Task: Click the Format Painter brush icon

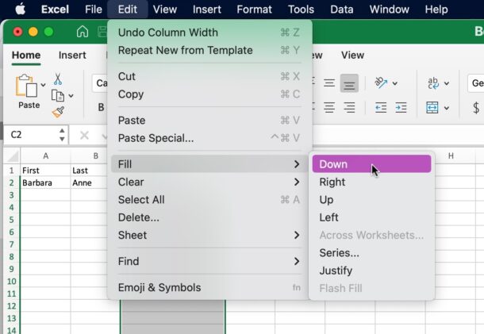Action: point(58,112)
